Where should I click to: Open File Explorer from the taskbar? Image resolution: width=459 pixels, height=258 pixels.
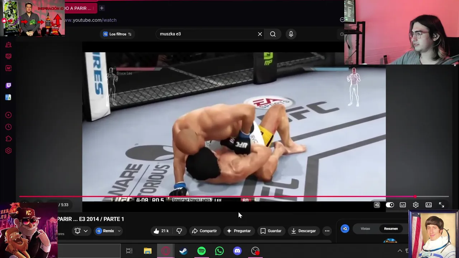point(148,251)
